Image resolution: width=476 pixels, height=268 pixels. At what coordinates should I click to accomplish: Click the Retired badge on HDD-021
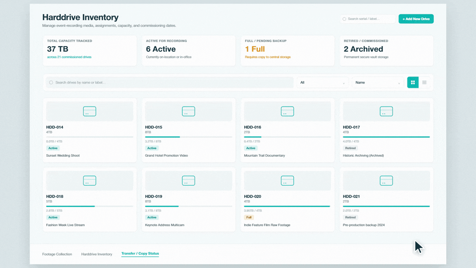350,217
